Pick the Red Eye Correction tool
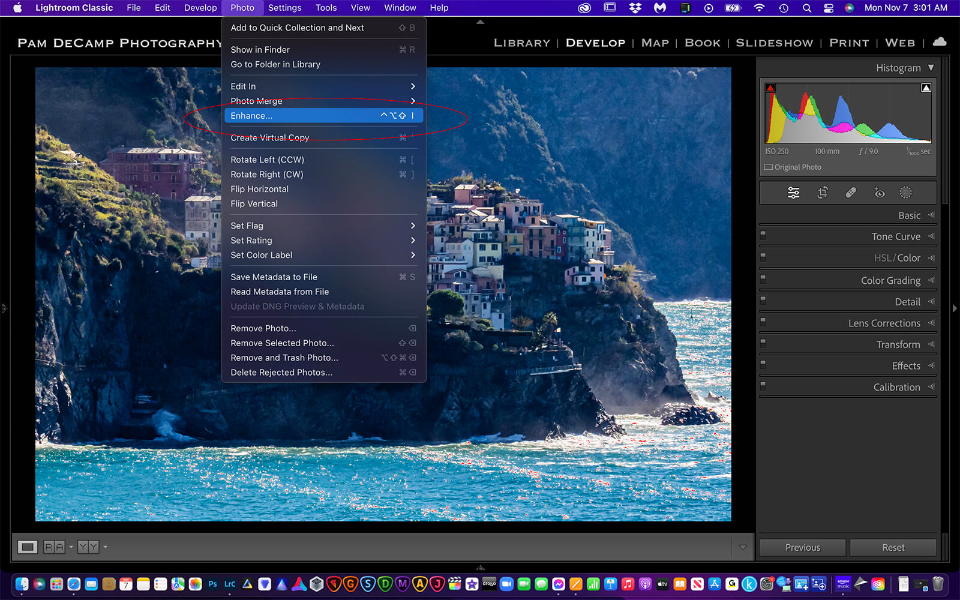Screen dimensions: 960x600 (x=879, y=193)
